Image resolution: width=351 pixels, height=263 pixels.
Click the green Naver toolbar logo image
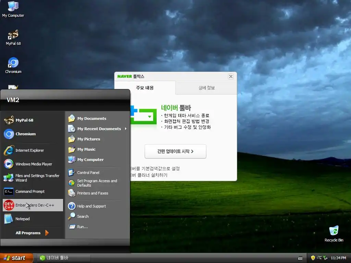(144, 115)
